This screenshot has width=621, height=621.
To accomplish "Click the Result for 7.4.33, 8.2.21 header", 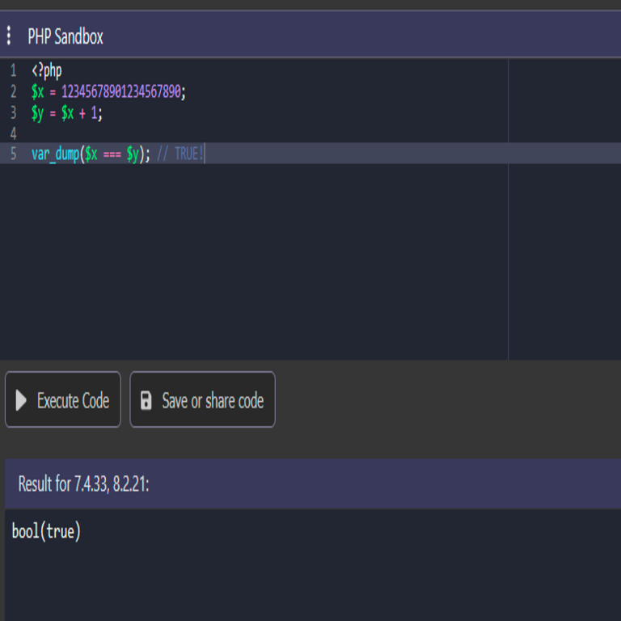I will point(84,484).
